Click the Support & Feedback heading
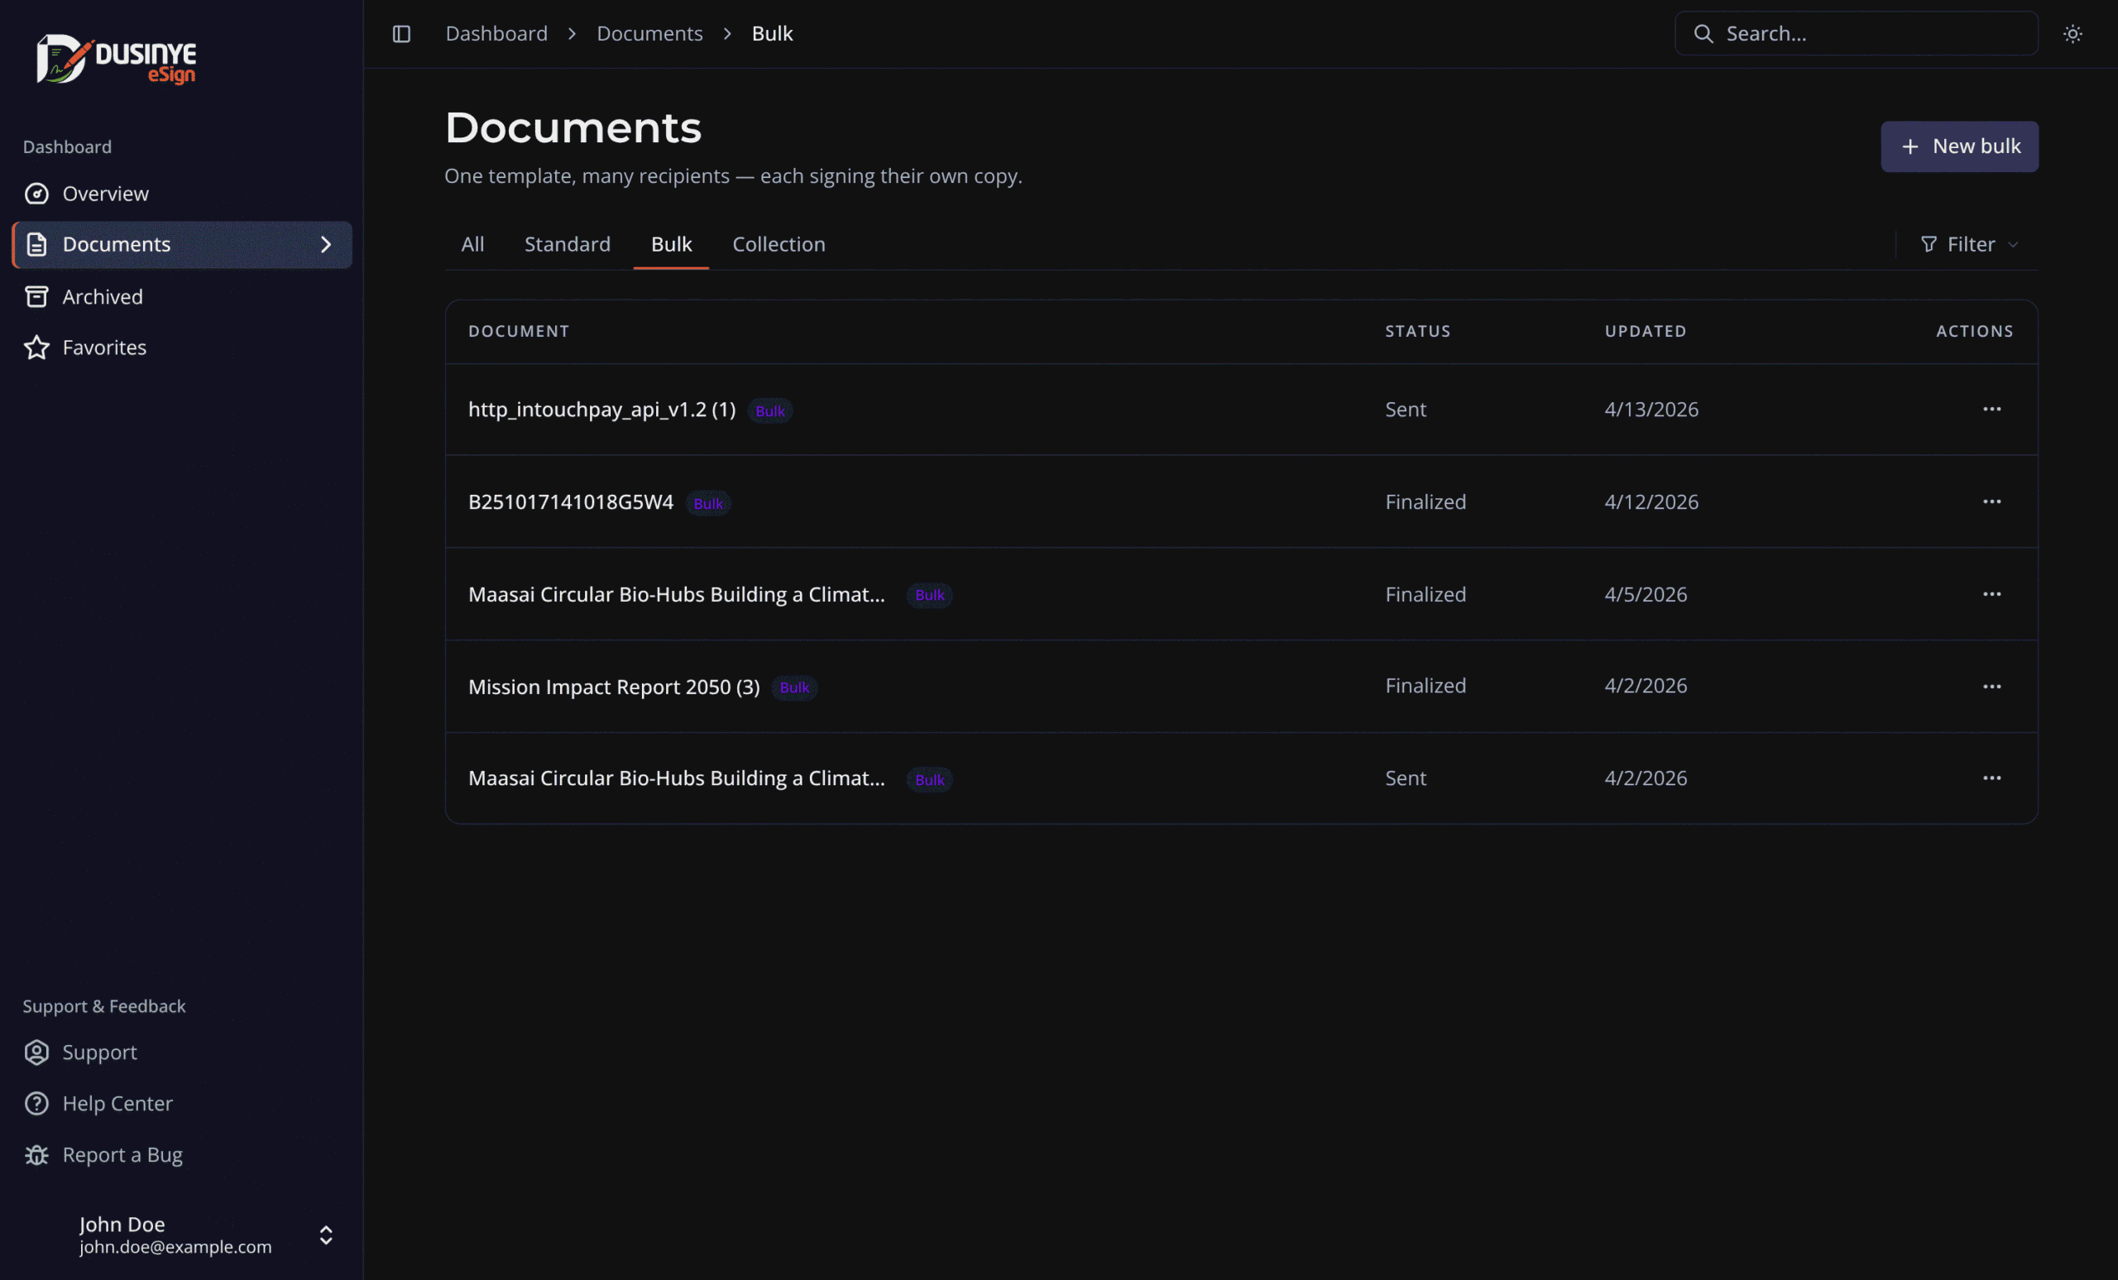Viewport: 2118px width, 1280px height. [104, 1006]
